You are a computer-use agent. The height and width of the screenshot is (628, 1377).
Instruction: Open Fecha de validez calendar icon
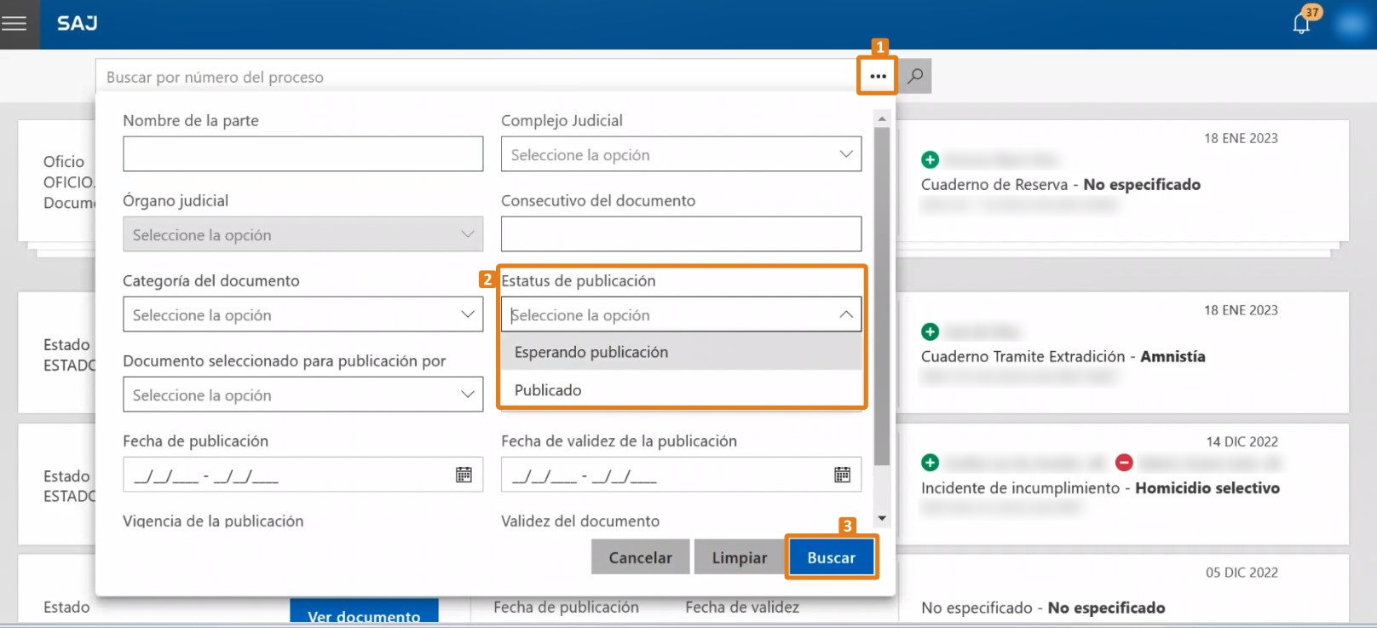click(x=842, y=475)
